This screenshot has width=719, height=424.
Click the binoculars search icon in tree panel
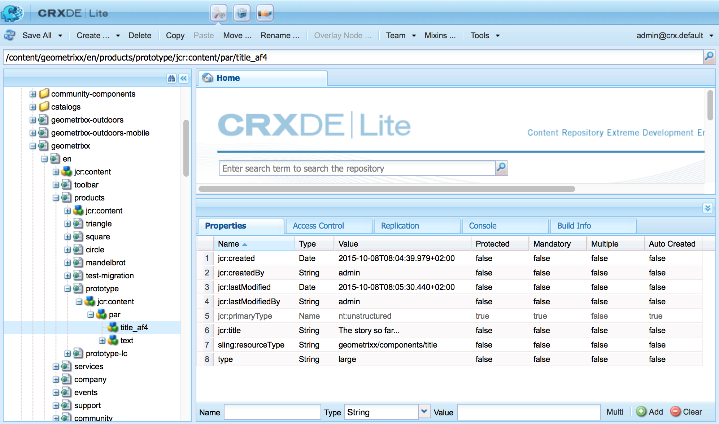tap(171, 78)
